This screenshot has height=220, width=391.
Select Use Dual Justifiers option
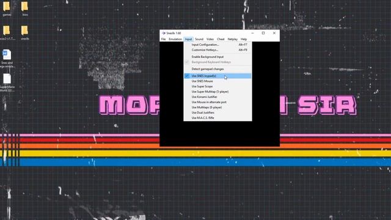217,112
